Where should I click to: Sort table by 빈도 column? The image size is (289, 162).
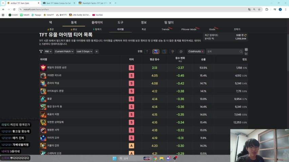[x=245, y=59]
